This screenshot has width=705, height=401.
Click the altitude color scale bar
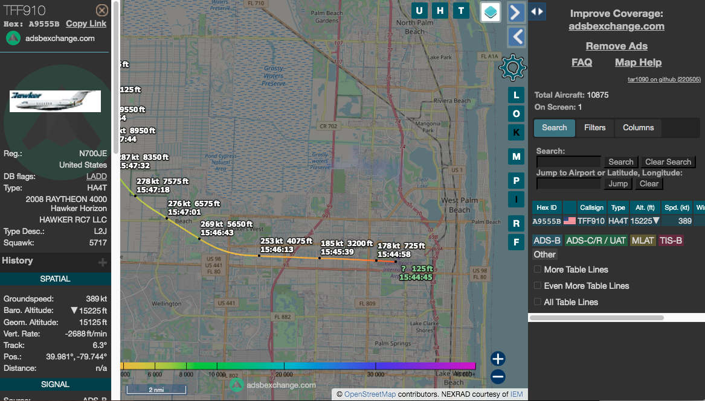(x=298, y=366)
